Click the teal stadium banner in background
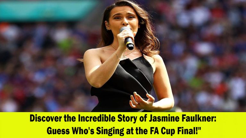The height and width of the screenshot is (138, 246). [x=47, y=10]
